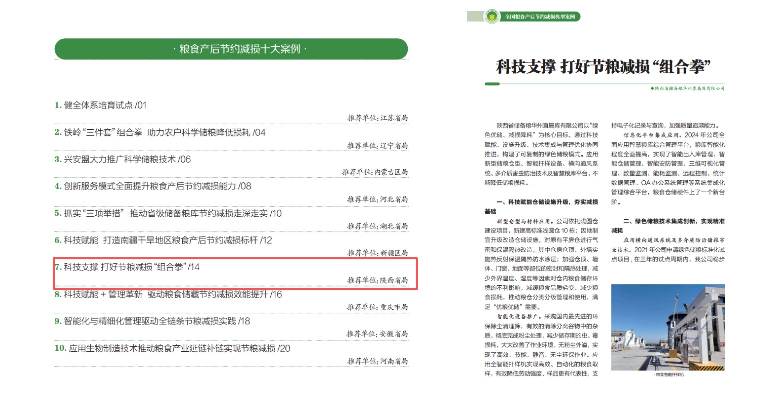Open entry 6 about 南疆干旱地区
Screen dimensions: 764x394
(163, 240)
